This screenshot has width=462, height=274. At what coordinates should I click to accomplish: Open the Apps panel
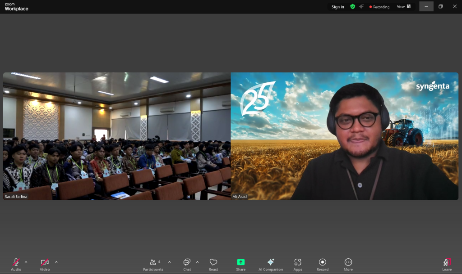click(298, 264)
